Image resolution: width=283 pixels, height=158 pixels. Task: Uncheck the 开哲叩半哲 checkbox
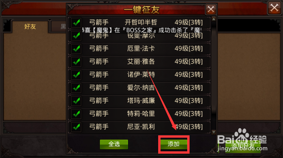click(x=76, y=23)
